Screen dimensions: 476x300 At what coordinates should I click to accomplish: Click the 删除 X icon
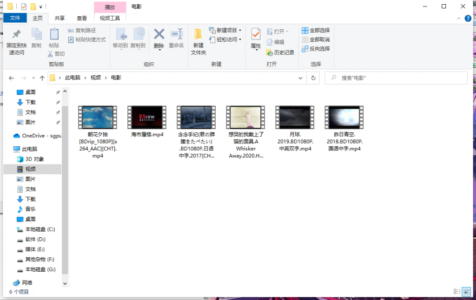(159, 34)
